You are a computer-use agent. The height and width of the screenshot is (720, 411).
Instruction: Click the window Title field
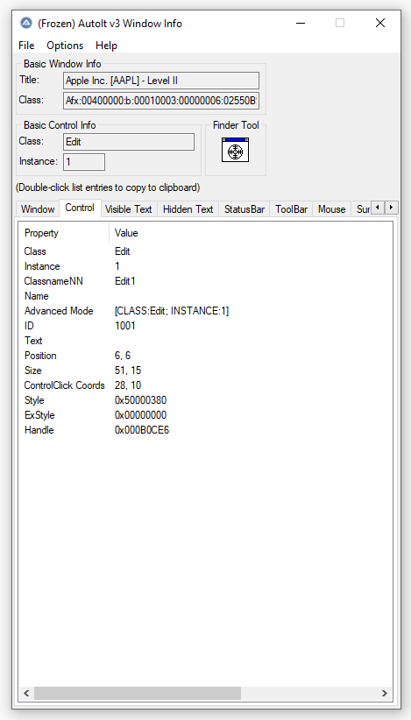pyautogui.click(x=161, y=81)
